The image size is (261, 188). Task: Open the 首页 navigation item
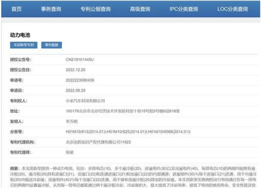(16, 9)
